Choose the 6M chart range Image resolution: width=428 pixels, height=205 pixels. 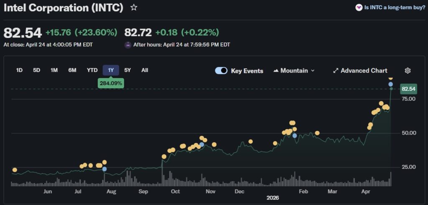coord(72,70)
